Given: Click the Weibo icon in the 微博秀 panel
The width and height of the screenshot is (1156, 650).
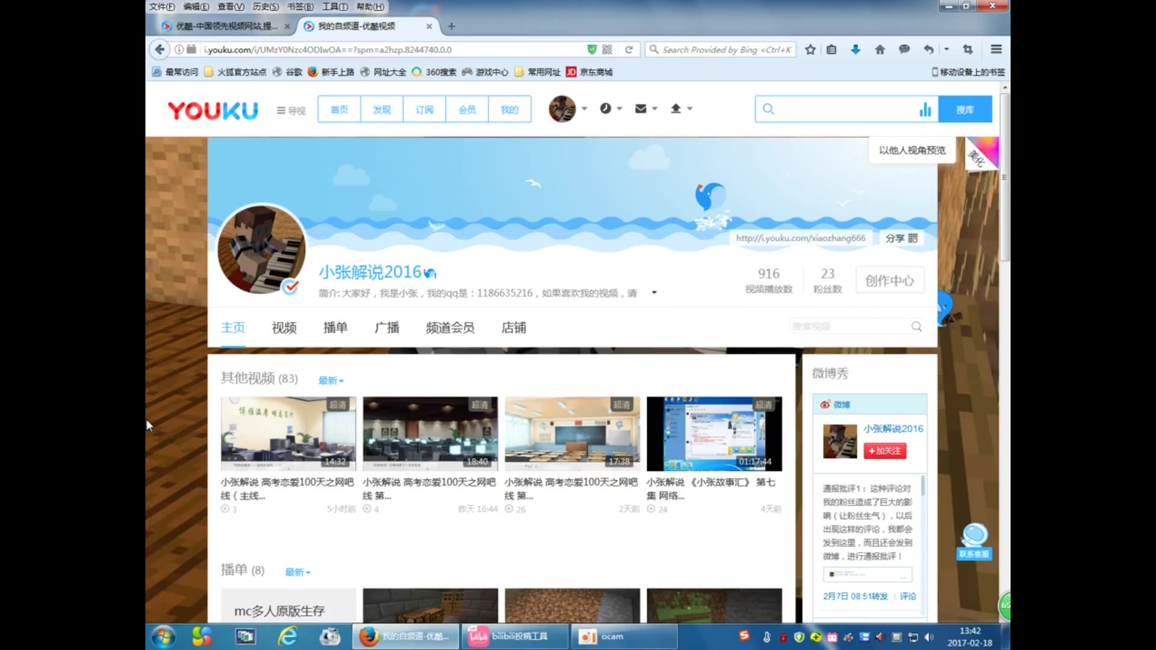Looking at the screenshot, I should pyautogui.click(x=826, y=404).
